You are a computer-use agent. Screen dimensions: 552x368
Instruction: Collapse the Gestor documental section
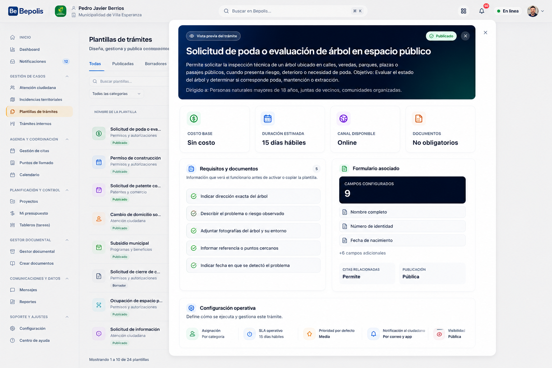point(67,240)
